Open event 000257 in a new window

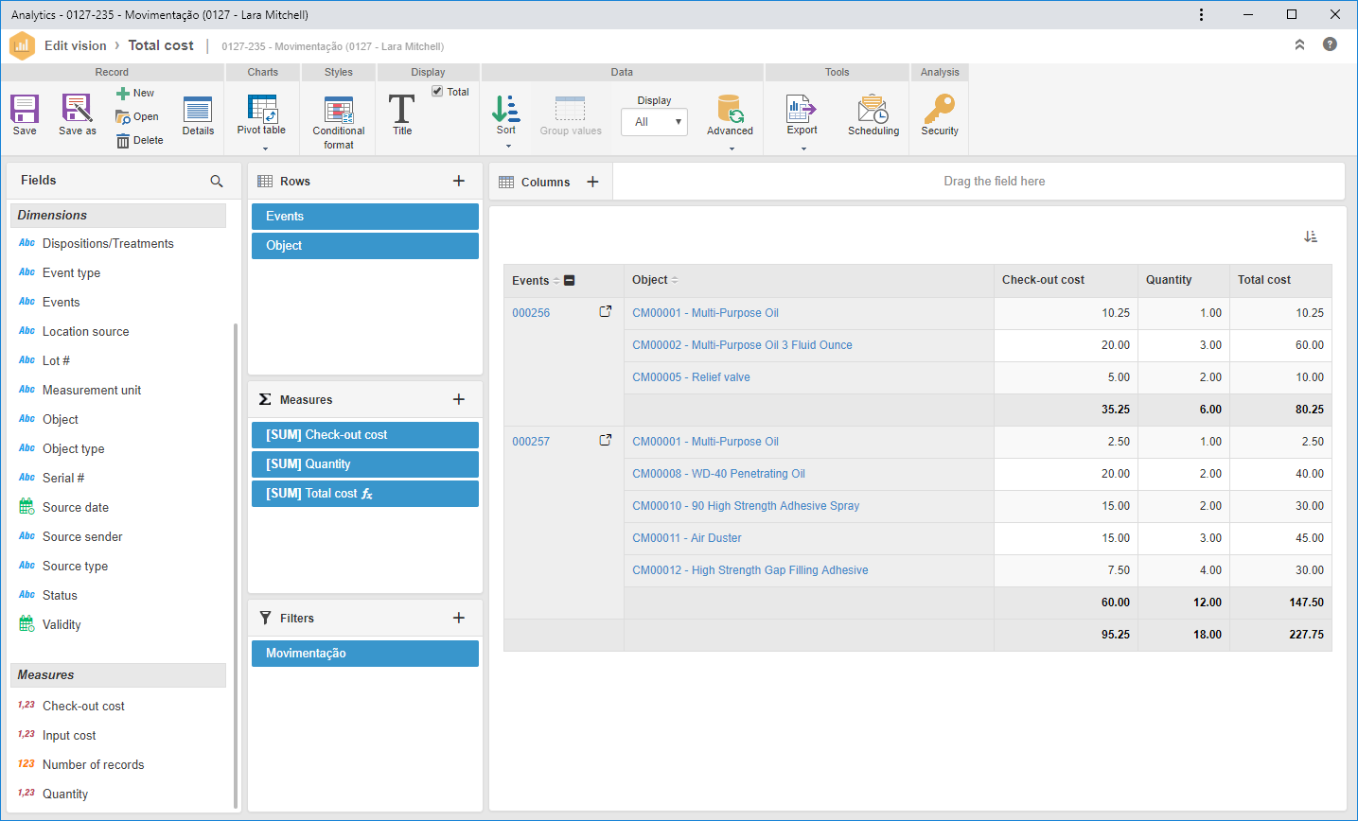pos(606,440)
